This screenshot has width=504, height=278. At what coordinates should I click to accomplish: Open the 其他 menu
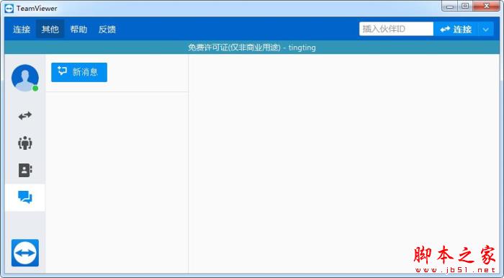coord(50,30)
